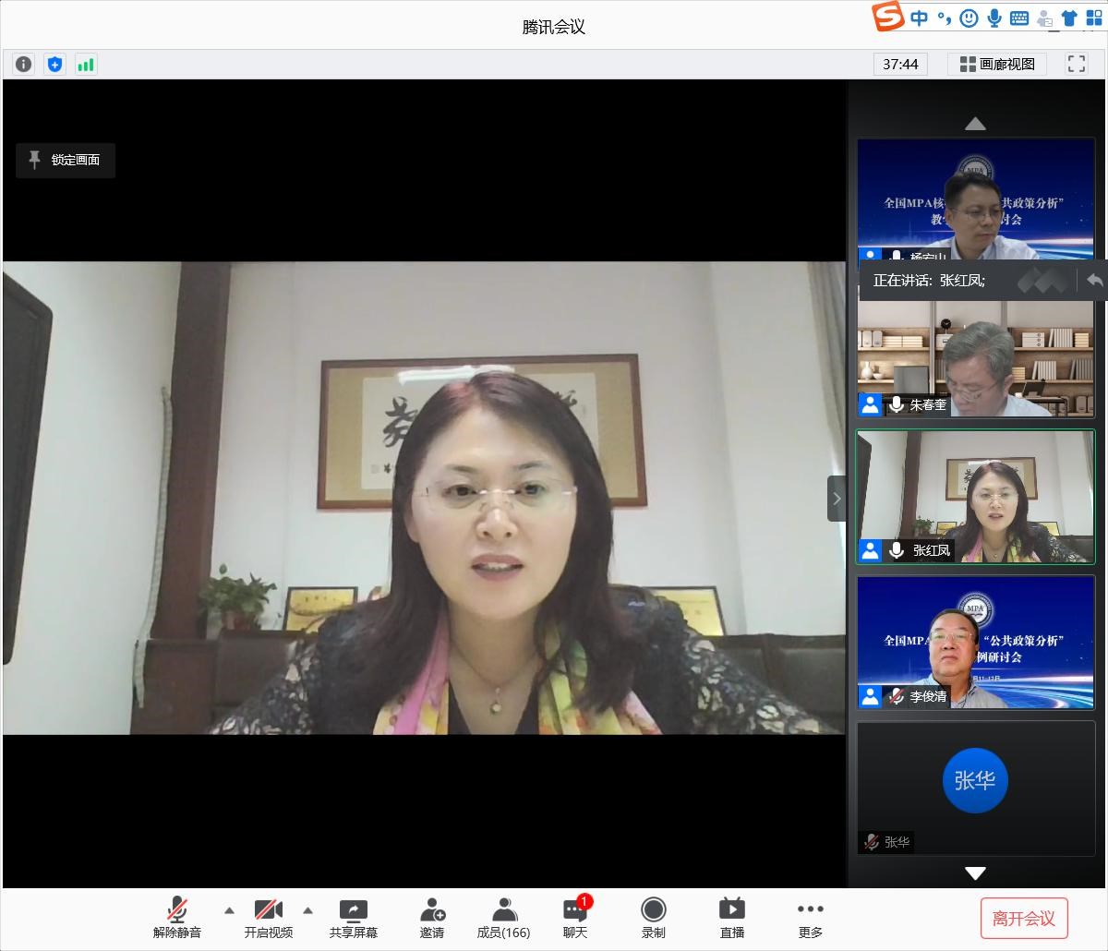
Task: Open the meeting info icon
Action: coord(24,64)
